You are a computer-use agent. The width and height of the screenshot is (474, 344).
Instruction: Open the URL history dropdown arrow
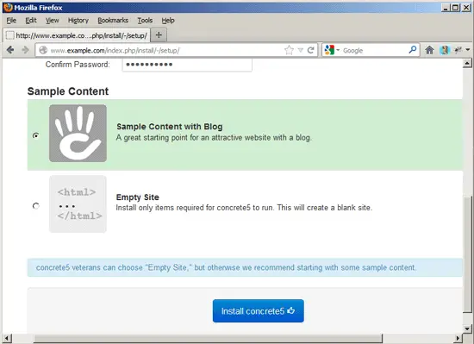tap(300, 50)
